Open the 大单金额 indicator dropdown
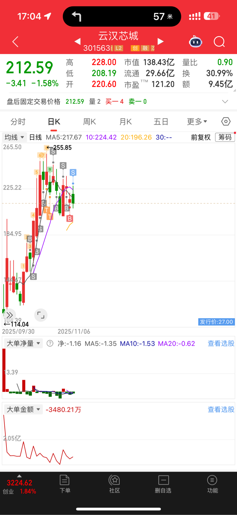 tap(23, 410)
